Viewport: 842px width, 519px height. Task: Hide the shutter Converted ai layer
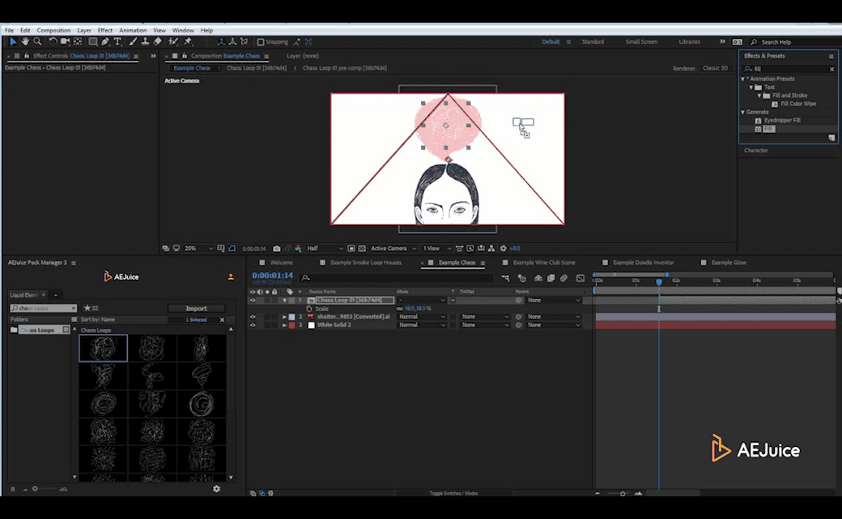tap(253, 317)
